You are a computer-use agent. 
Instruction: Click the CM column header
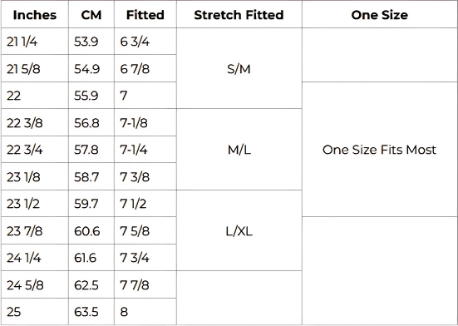tap(91, 15)
